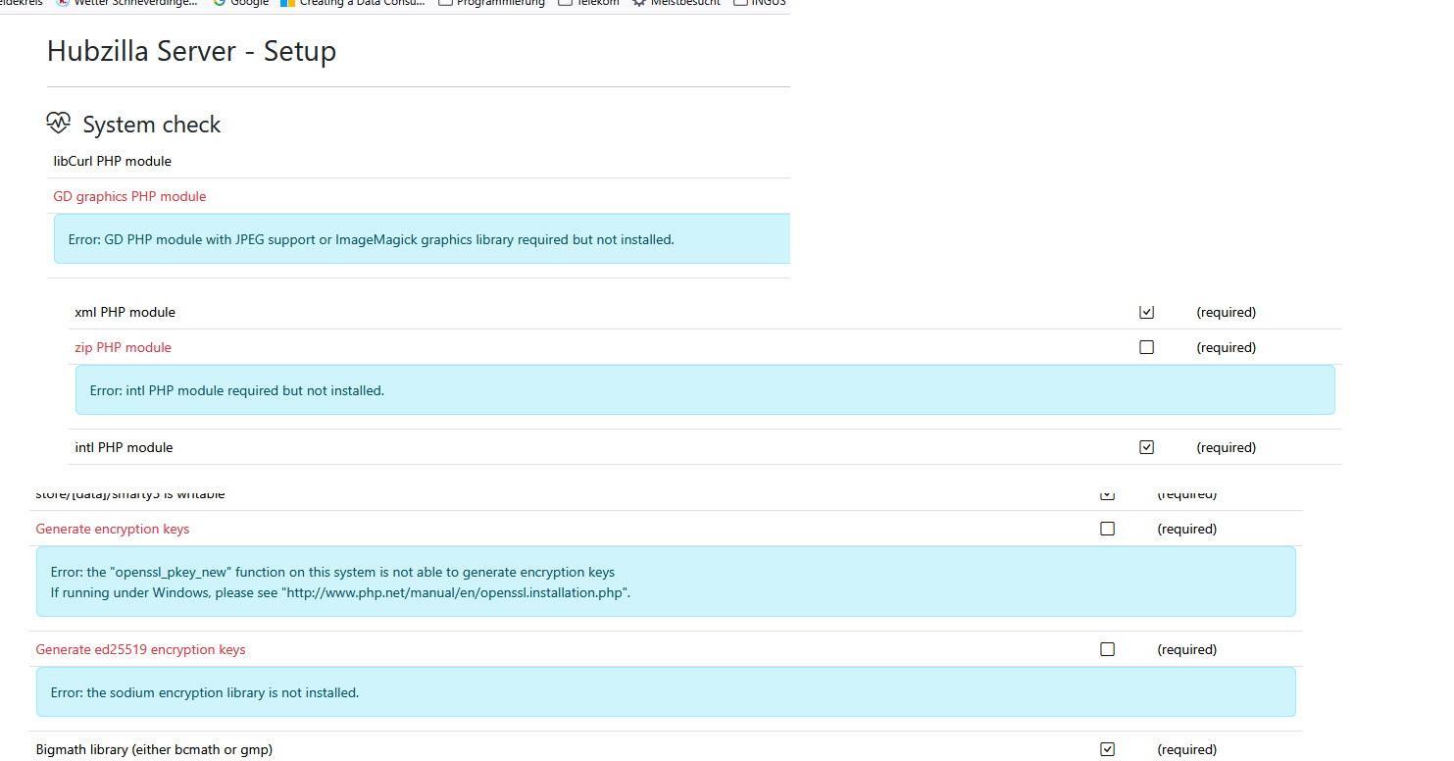Toggle the Bigmath library checkbox
1454x761 pixels.
[1107, 749]
